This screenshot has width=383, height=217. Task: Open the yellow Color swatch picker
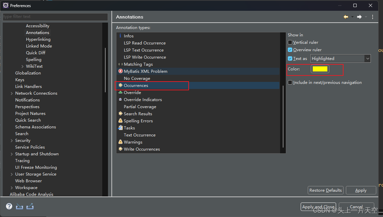point(320,69)
